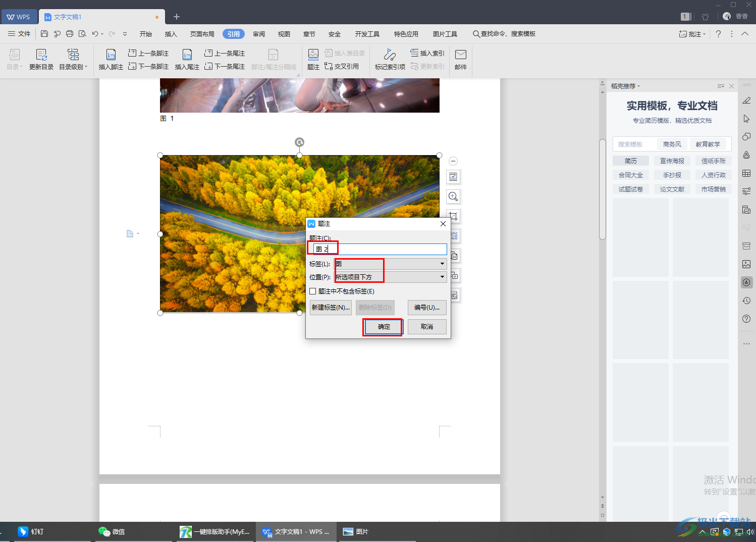Viewport: 756px width, 542px height.
Task: Click the table grid icon in right sidebar
Action: click(746, 173)
